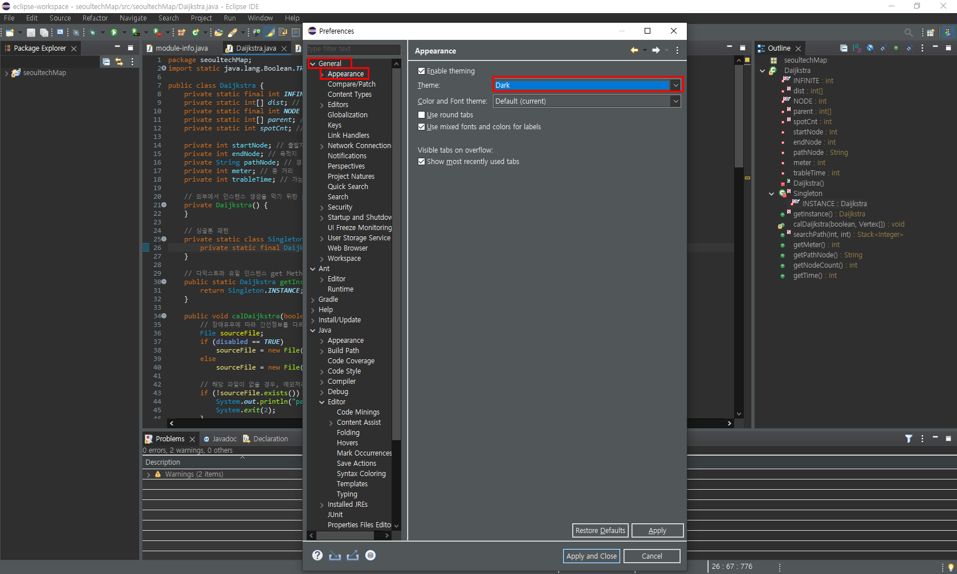Click the Collapse All icon in Package Explorer

pos(106,61)
